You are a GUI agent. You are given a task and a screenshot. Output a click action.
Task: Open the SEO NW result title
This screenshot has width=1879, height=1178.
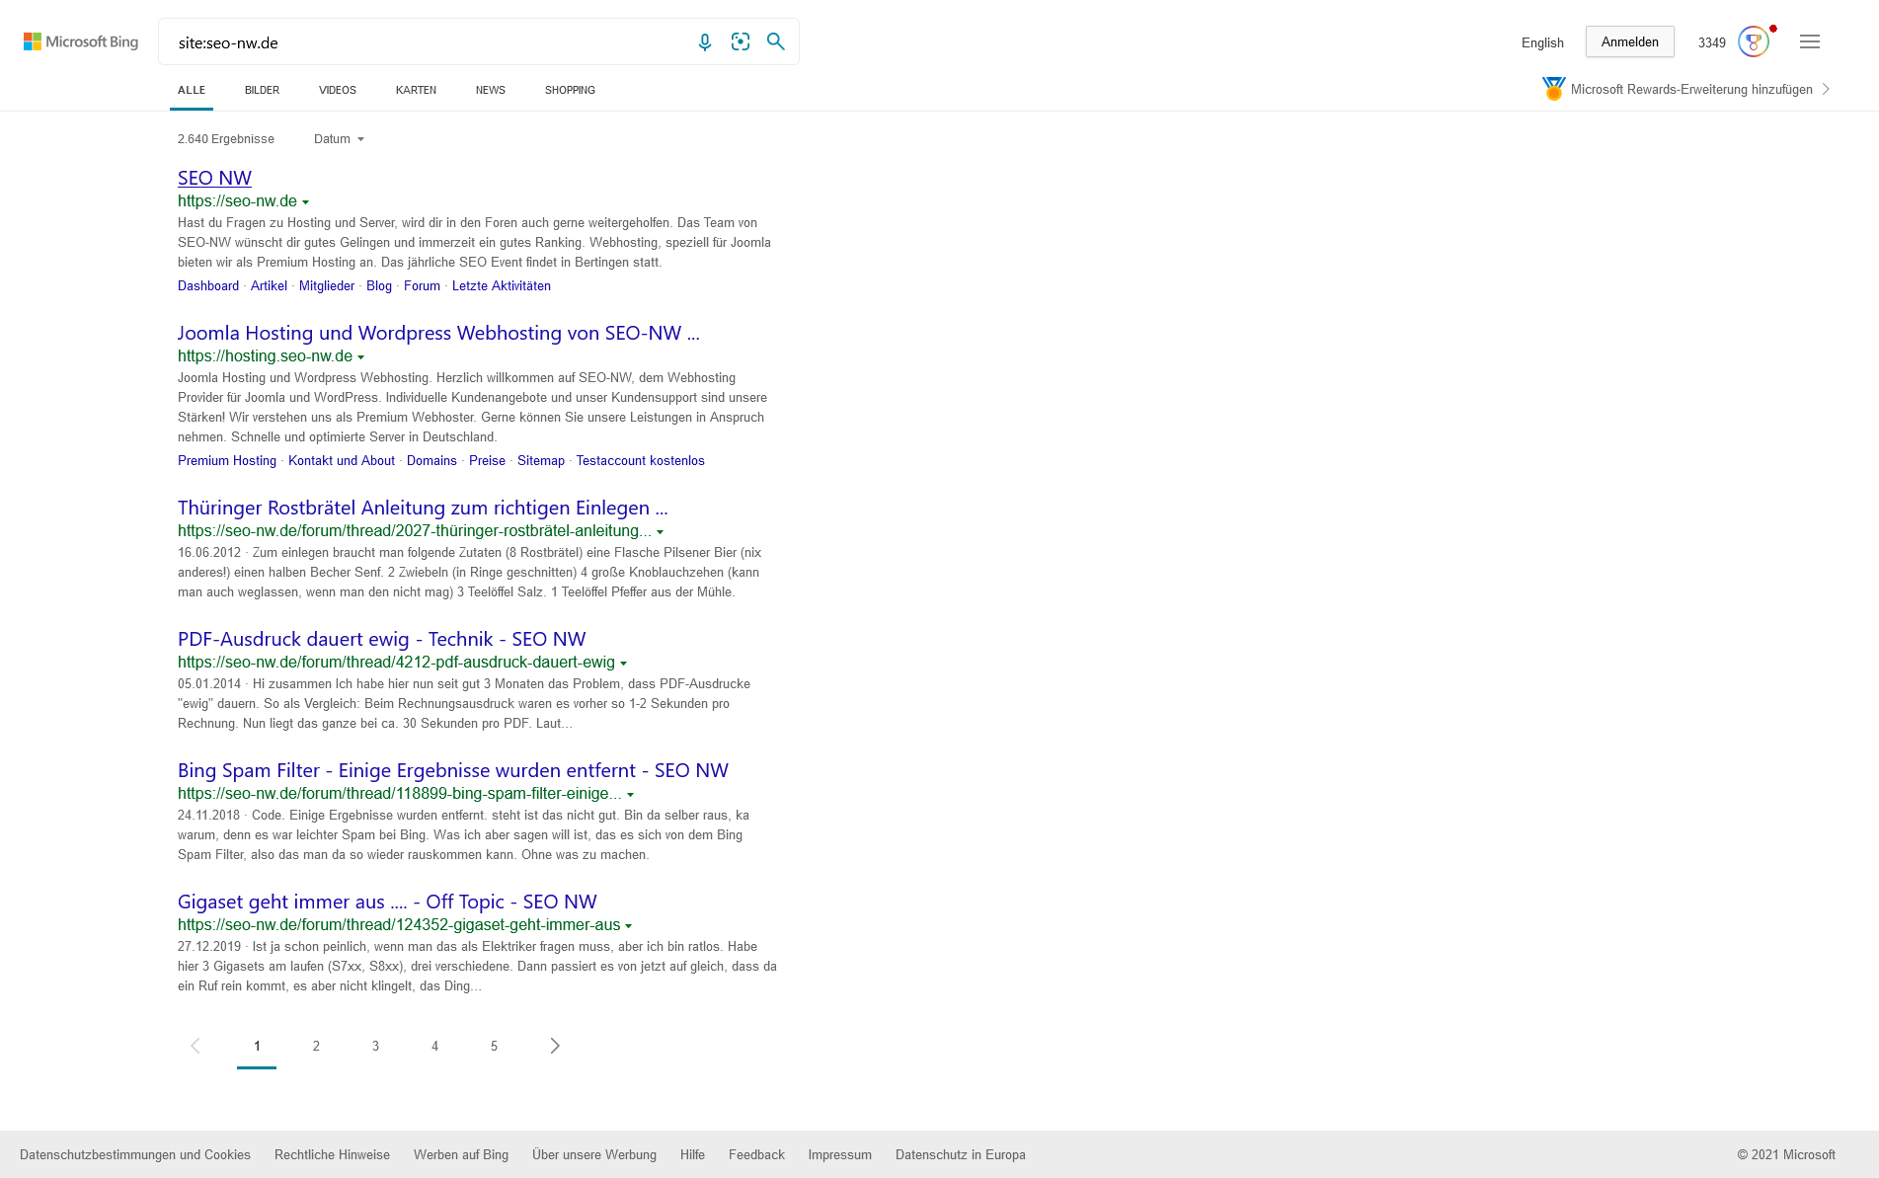click(x=214, y=178)
